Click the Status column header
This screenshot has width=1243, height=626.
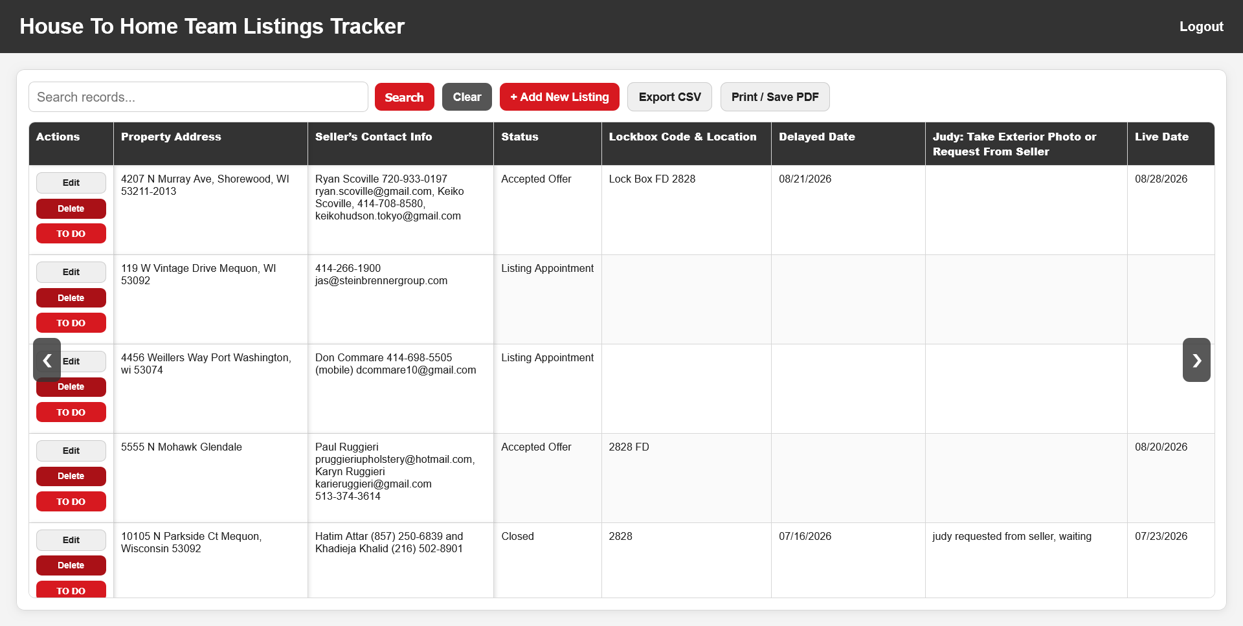pos(548,144)
